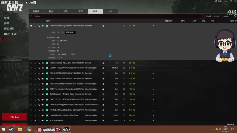Click BattlEye shield icon on The Resistance Namalsk row
Viewport: 237px width, 133px height.
pos(43,26)
